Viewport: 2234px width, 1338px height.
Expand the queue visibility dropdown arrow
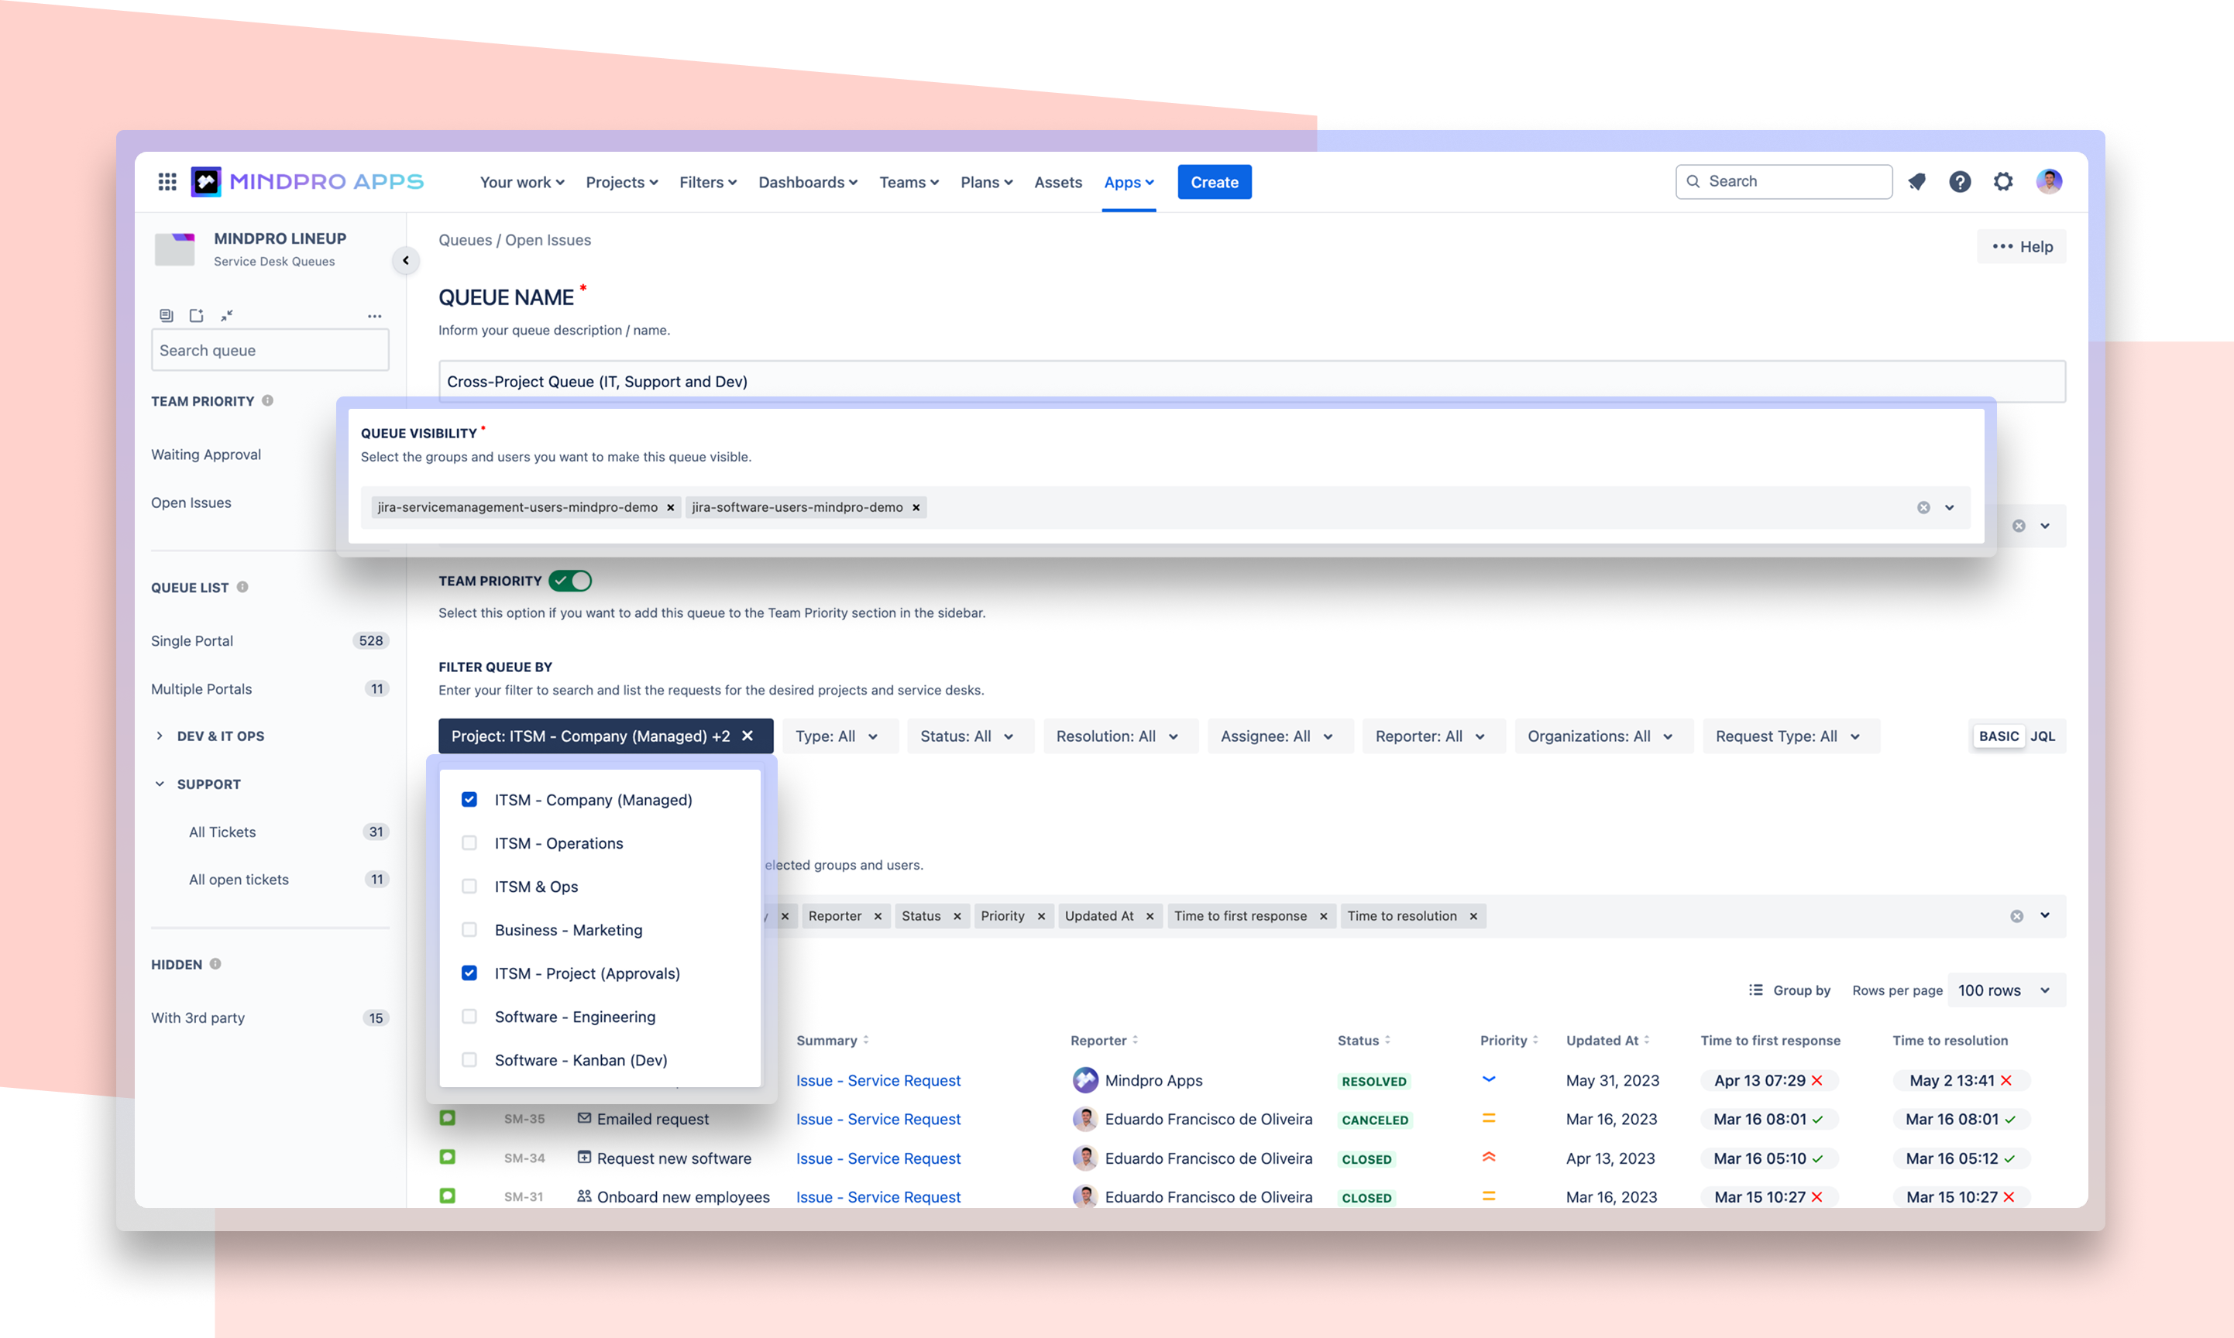(x=1950, y=508)
